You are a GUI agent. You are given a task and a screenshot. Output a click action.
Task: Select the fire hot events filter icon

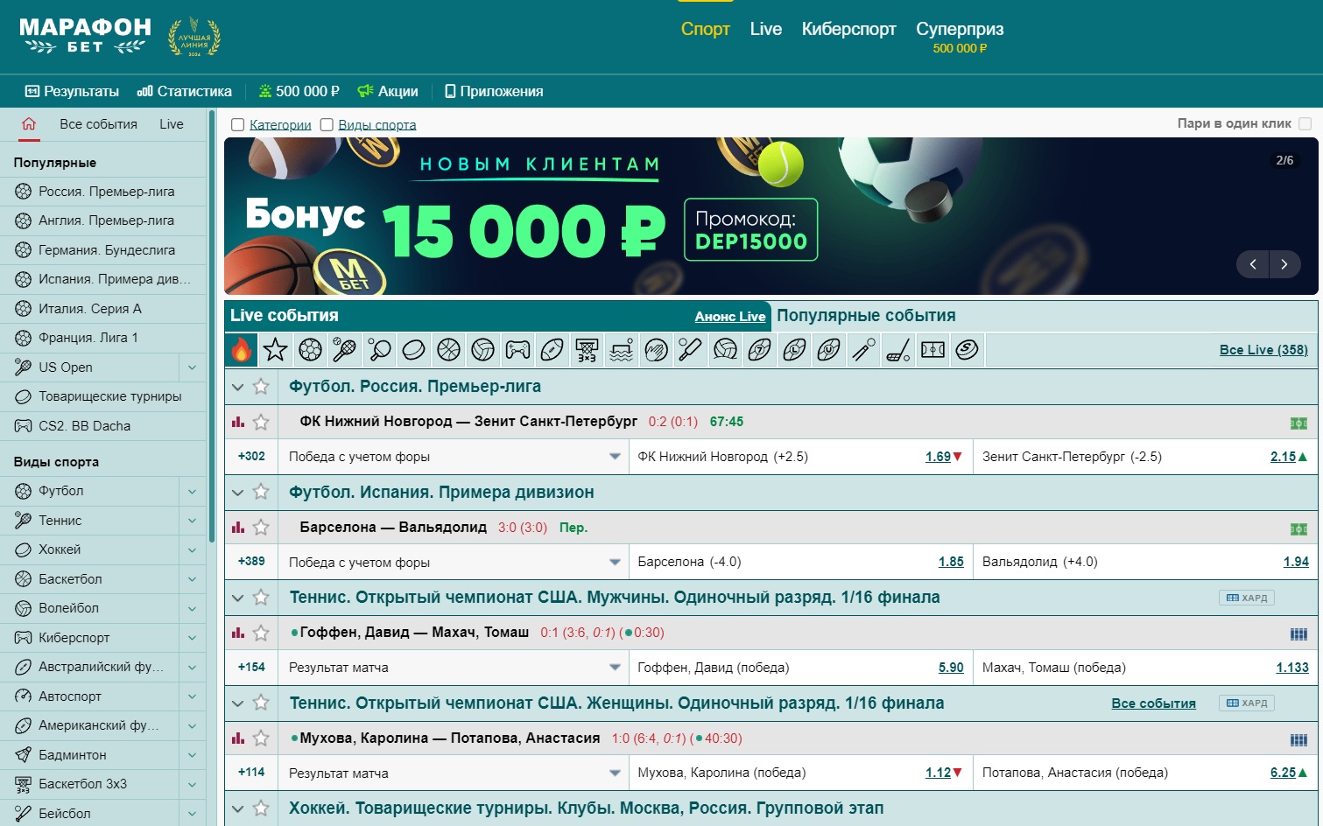[x=241, y=350]
